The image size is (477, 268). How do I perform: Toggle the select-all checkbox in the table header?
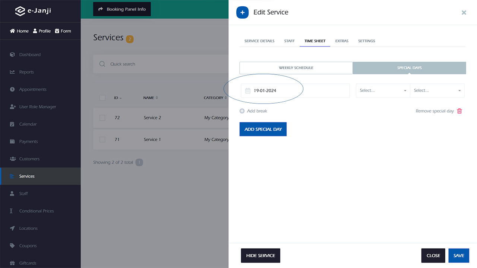point(102,98)
